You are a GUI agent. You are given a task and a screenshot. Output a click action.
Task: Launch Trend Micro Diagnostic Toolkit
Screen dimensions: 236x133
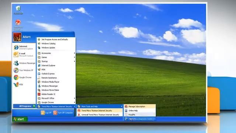[140, 119]
